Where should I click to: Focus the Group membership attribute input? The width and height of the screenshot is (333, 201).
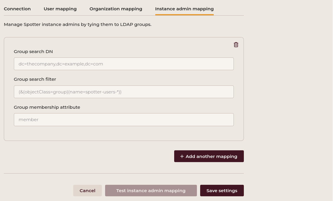(x=124, y=120)
